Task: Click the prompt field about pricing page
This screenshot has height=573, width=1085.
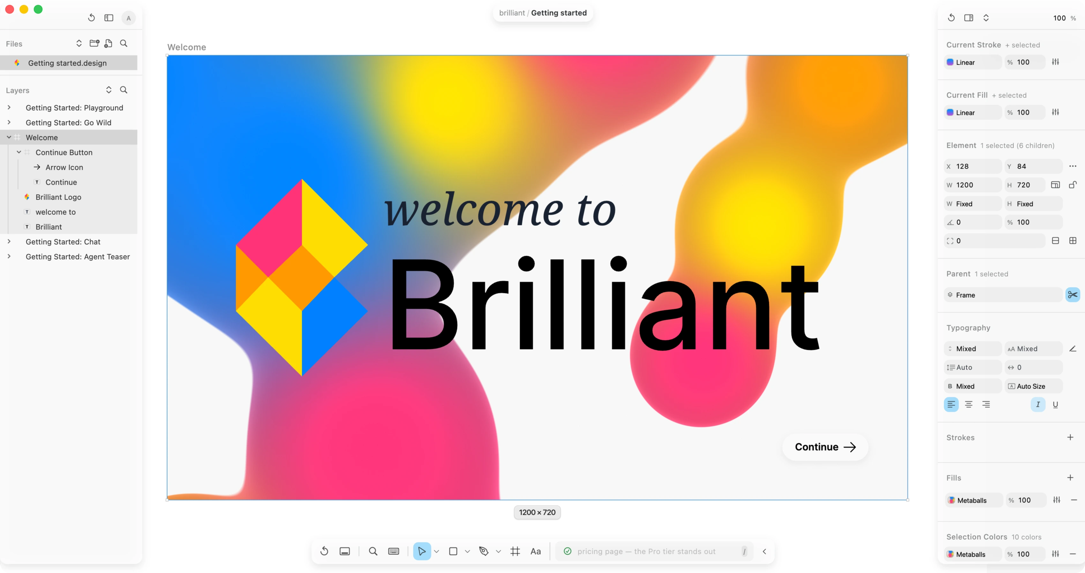Action: point(654,551)
